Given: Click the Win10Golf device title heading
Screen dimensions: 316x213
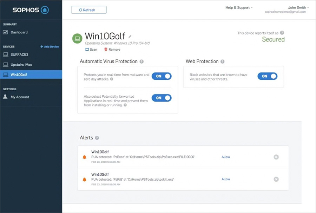Looking at the screenshot, I should 105,36.
